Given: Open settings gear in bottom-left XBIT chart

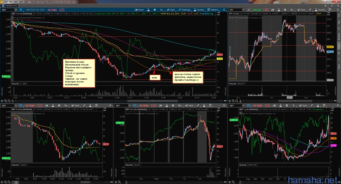Looking at the screenshot, I should tap(59, 105).
